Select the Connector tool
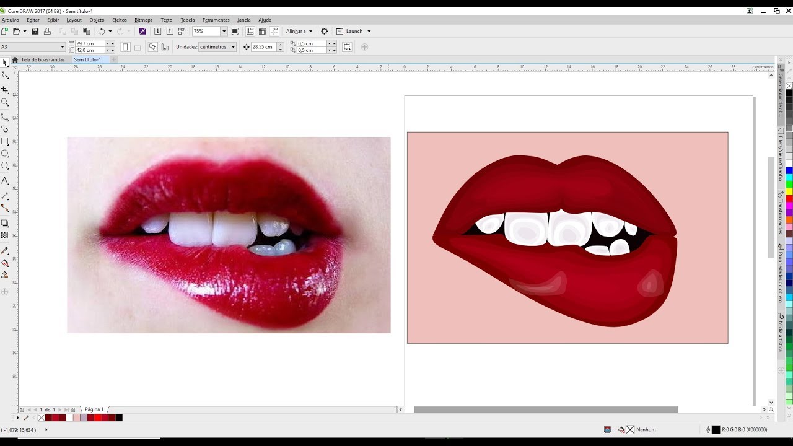The height and width of the screenshot is (446, 793). coord(5,208)
